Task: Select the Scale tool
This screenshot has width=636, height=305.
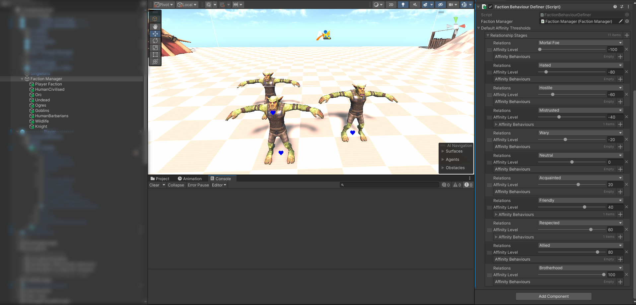Action: (x=155, y=48)
